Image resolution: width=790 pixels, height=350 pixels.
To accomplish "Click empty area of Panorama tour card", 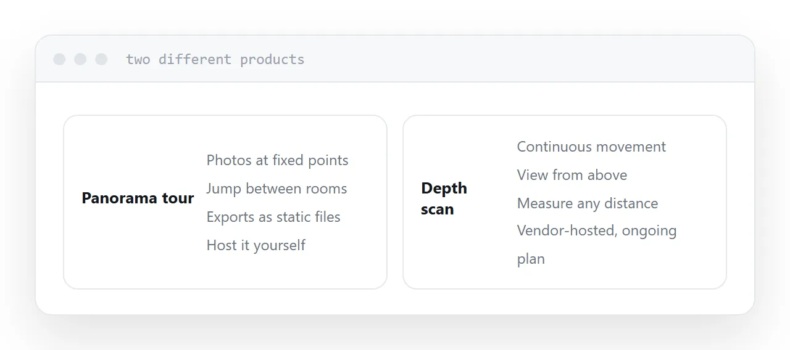I will click(x=136, y=259).
